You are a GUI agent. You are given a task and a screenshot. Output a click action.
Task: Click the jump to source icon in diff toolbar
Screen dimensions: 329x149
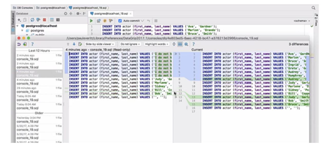(80, 44)
